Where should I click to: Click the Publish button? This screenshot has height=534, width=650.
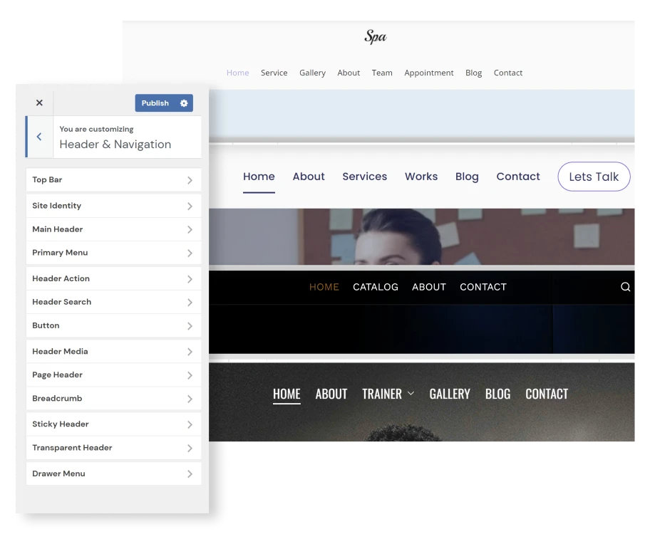click(155, 103)
